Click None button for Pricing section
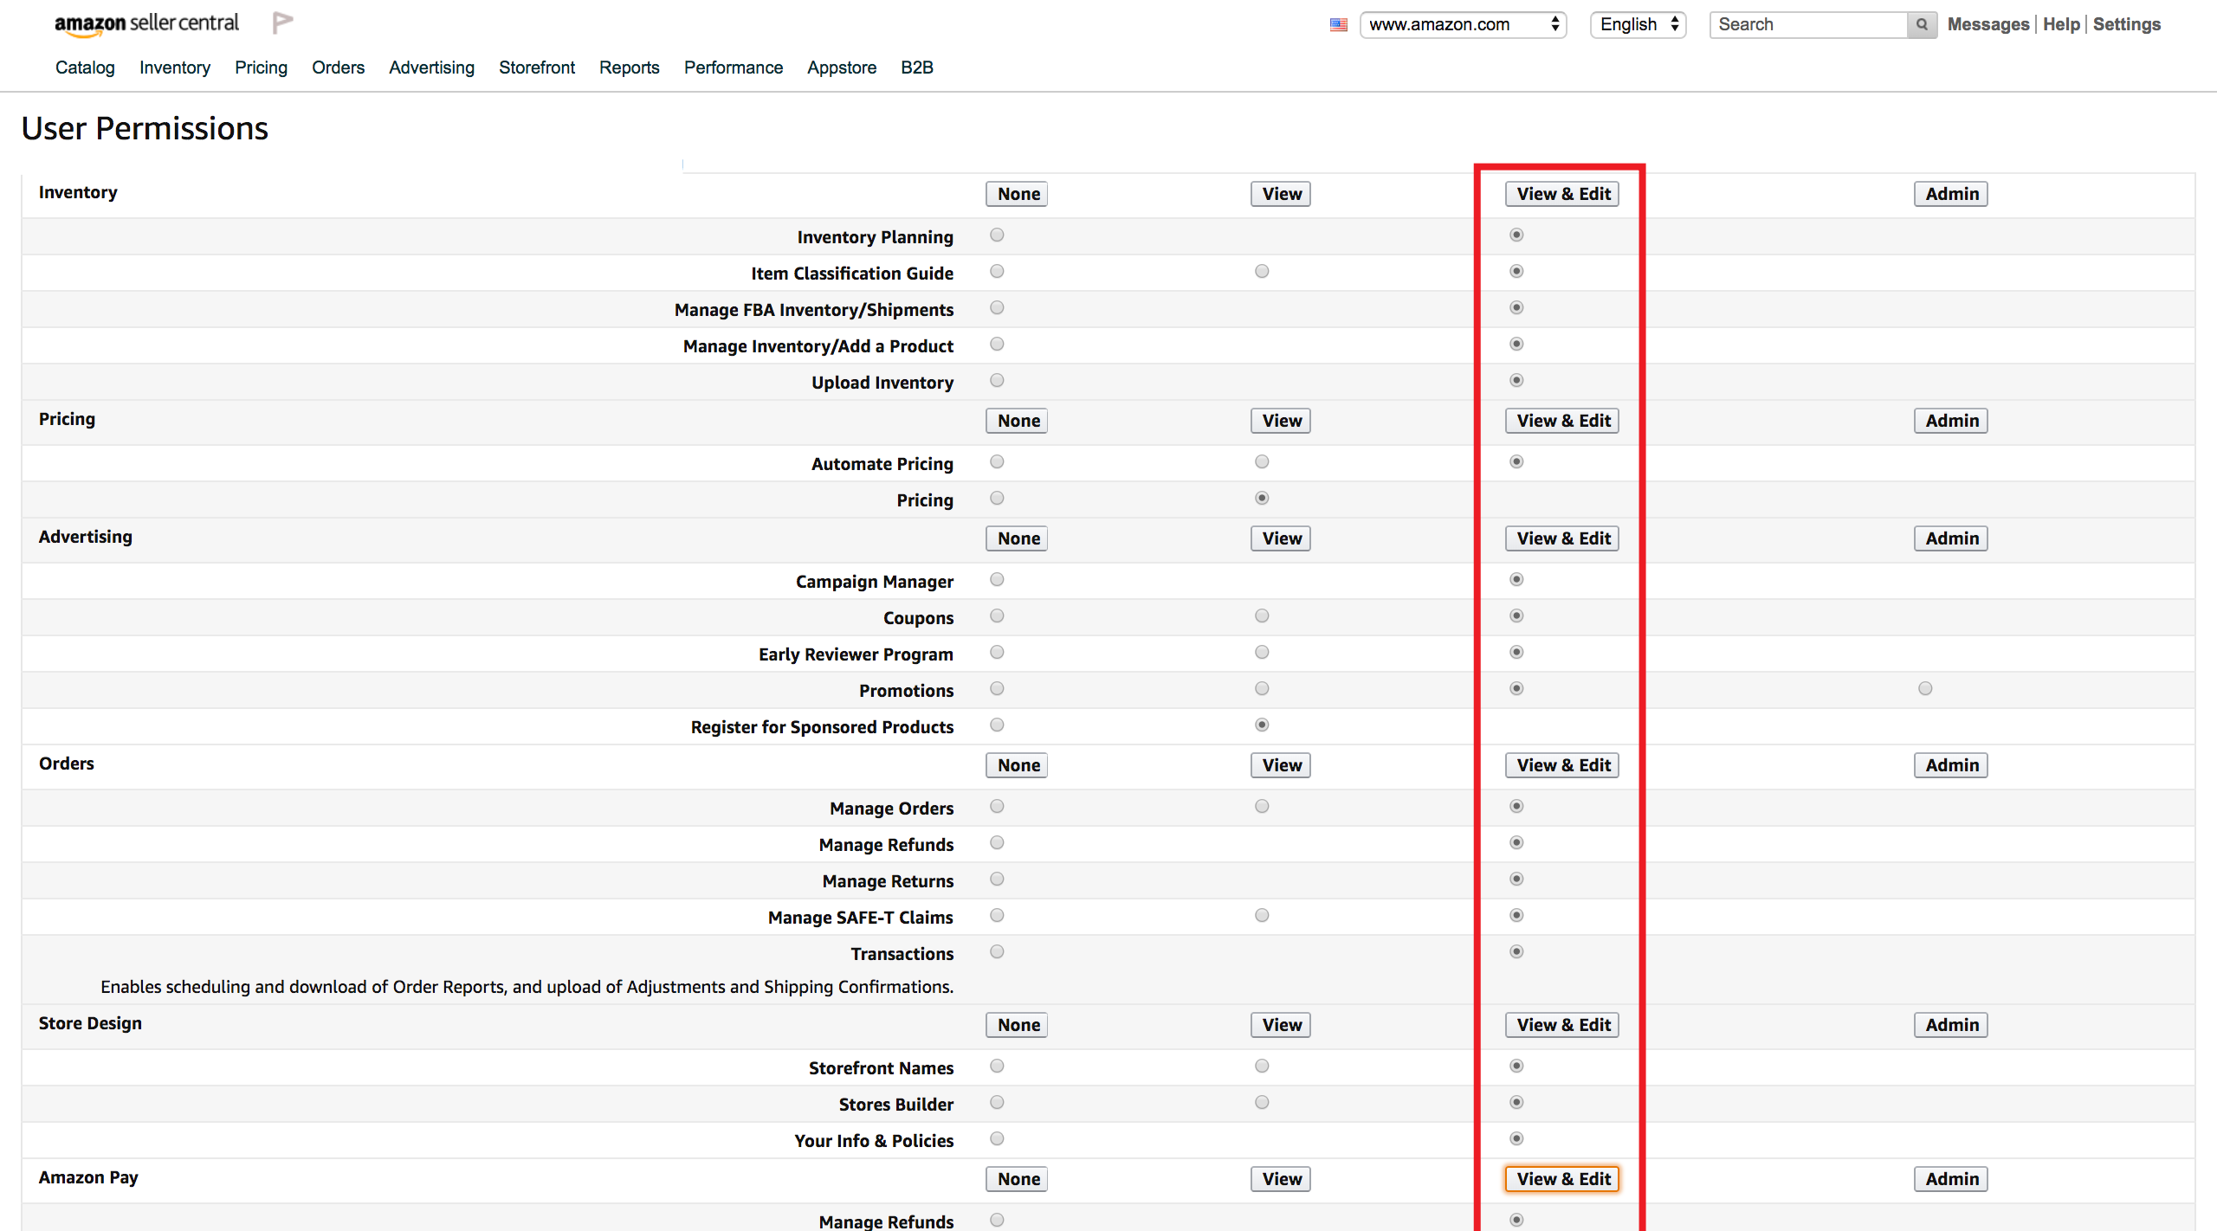Screen dimensions: 2217x1231 pos(1018,421)
